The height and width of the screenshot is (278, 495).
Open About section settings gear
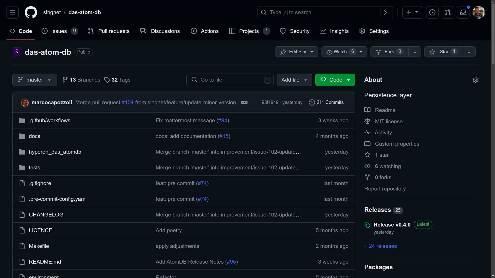pyautogui.click(x=476, y=80)
